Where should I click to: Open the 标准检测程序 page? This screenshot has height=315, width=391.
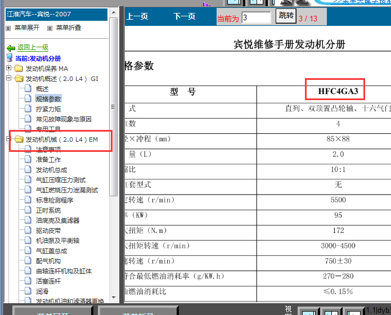point(55,200)
